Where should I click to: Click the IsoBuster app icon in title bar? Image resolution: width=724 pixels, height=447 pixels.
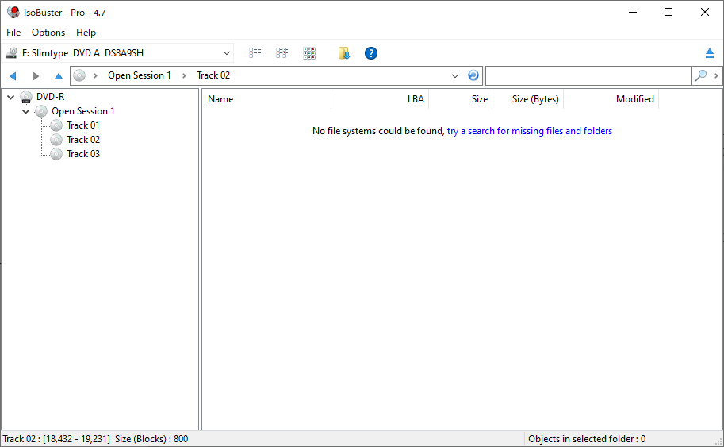[x=13, y=12]
